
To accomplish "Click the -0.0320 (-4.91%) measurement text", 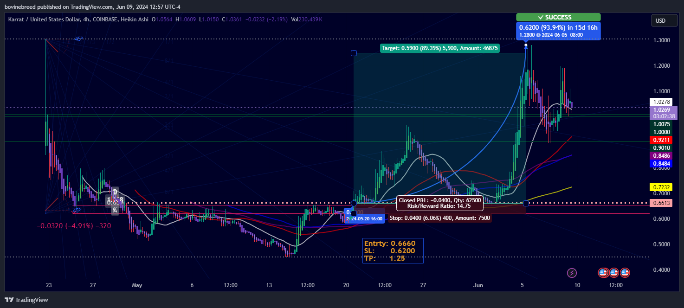I will coord(74,226).
